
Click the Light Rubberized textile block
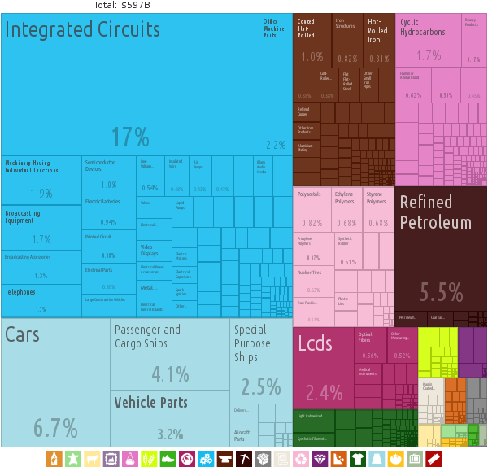click(x=314, y=421)
